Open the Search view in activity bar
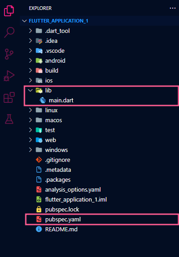Screen dimensions: 179x257 9,32
